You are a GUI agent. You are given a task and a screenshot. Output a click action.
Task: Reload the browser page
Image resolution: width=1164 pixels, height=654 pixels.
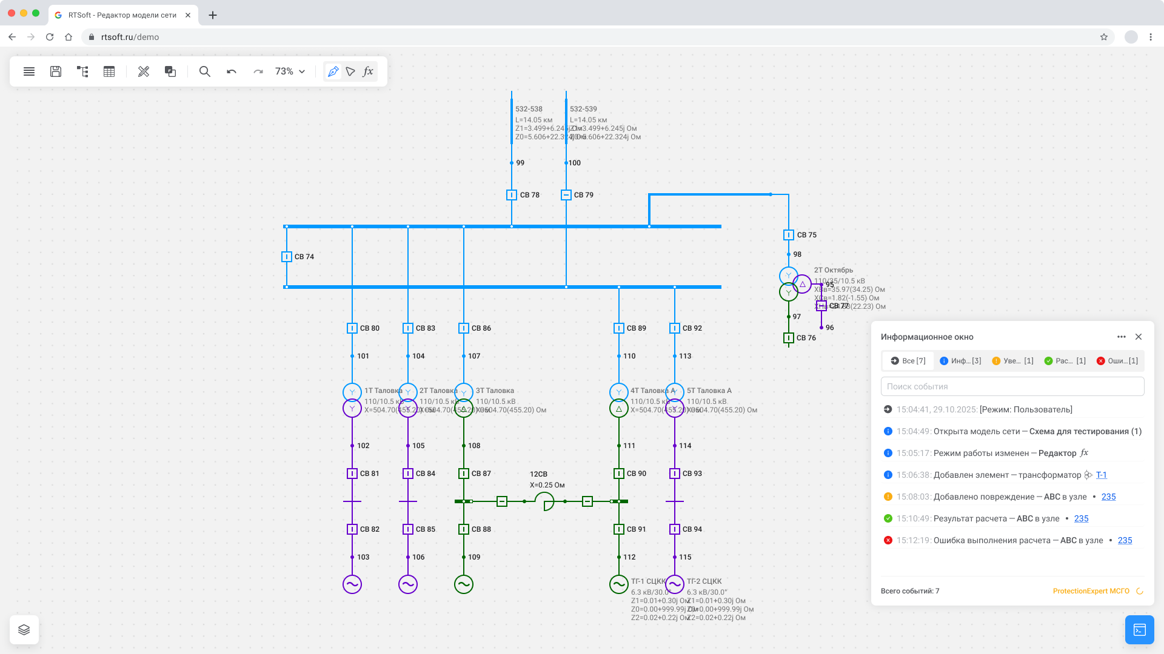(50, 37)
